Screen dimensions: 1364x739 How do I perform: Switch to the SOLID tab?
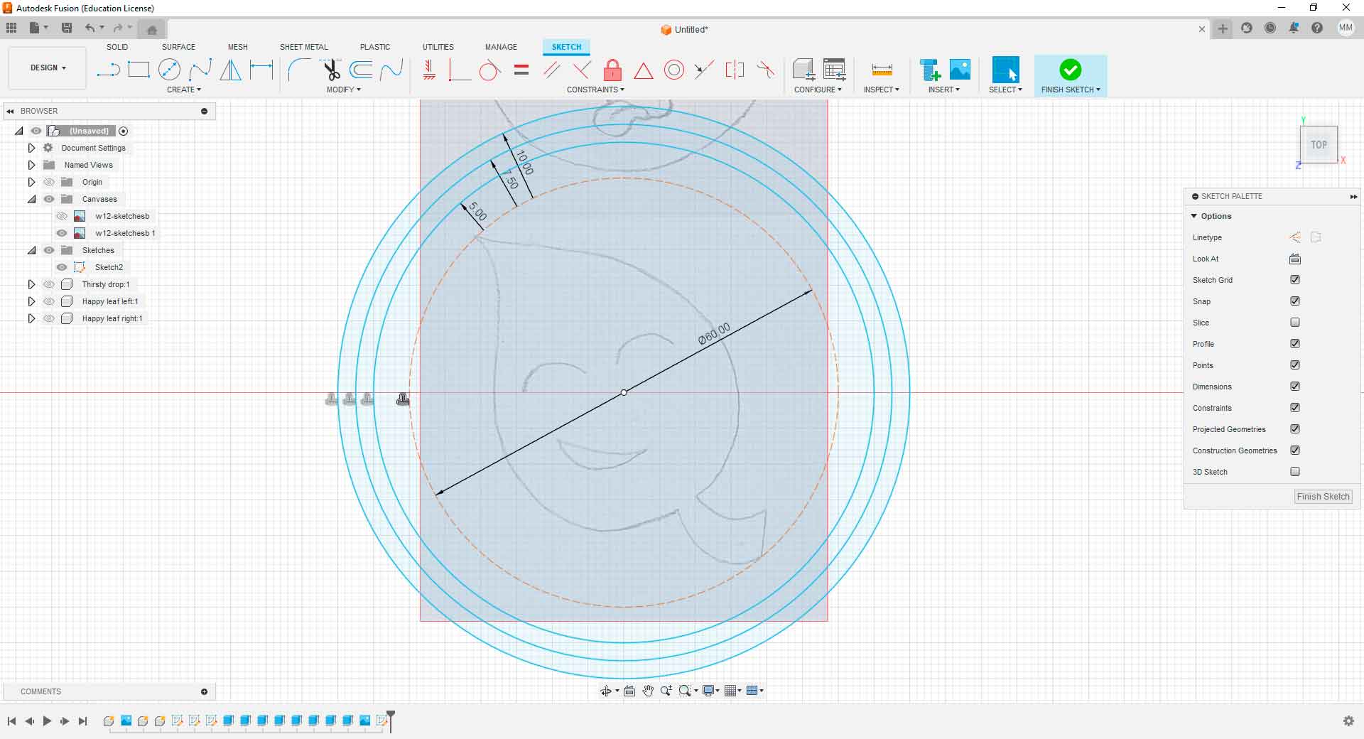point(117,47)
